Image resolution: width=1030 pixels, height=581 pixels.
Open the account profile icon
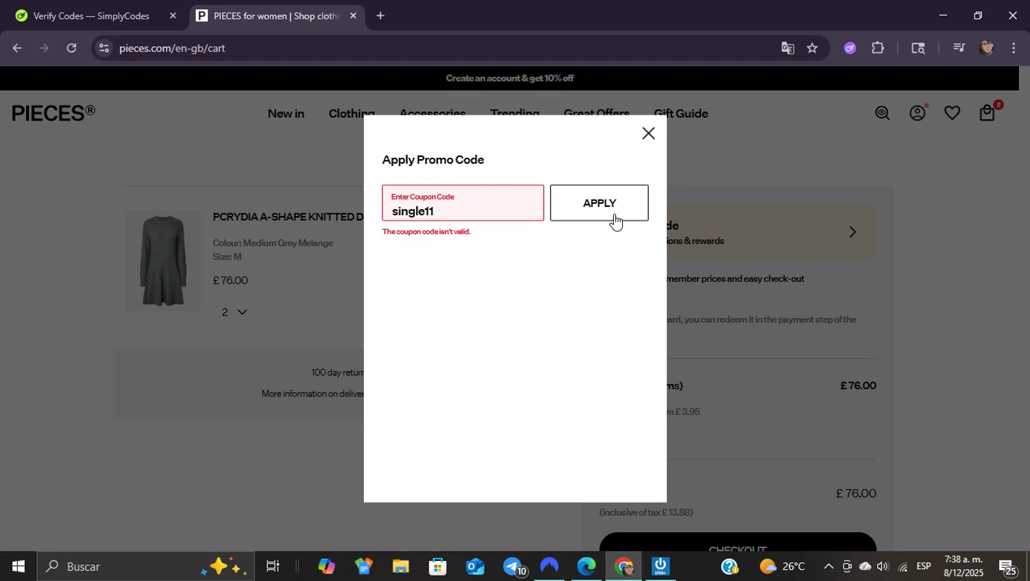(918, 112)
